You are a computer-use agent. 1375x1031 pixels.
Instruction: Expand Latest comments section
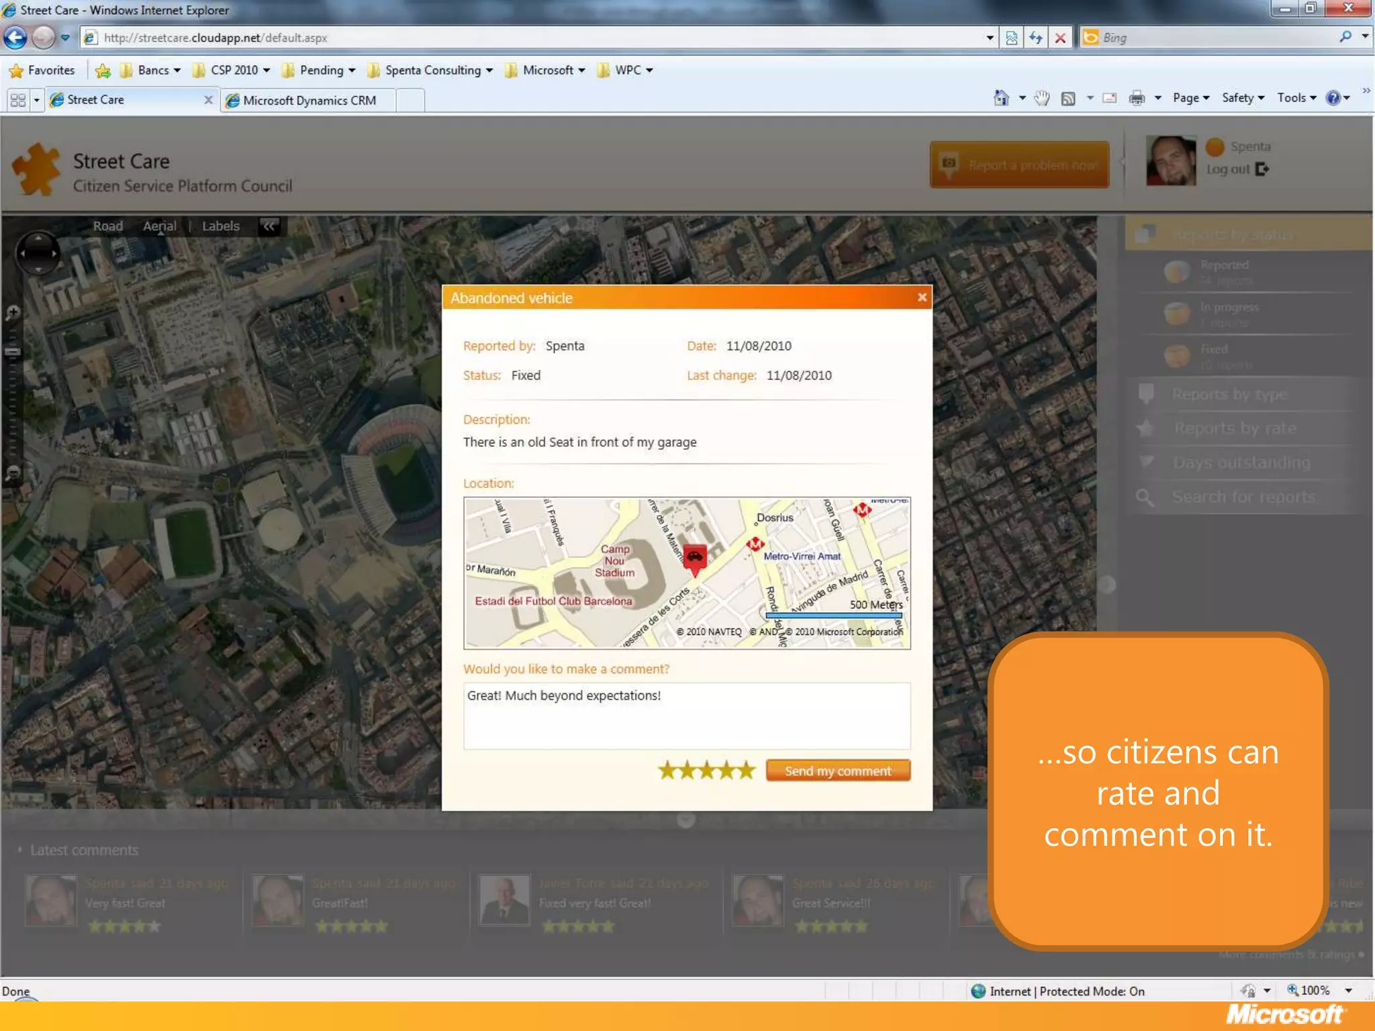point(78,850)
